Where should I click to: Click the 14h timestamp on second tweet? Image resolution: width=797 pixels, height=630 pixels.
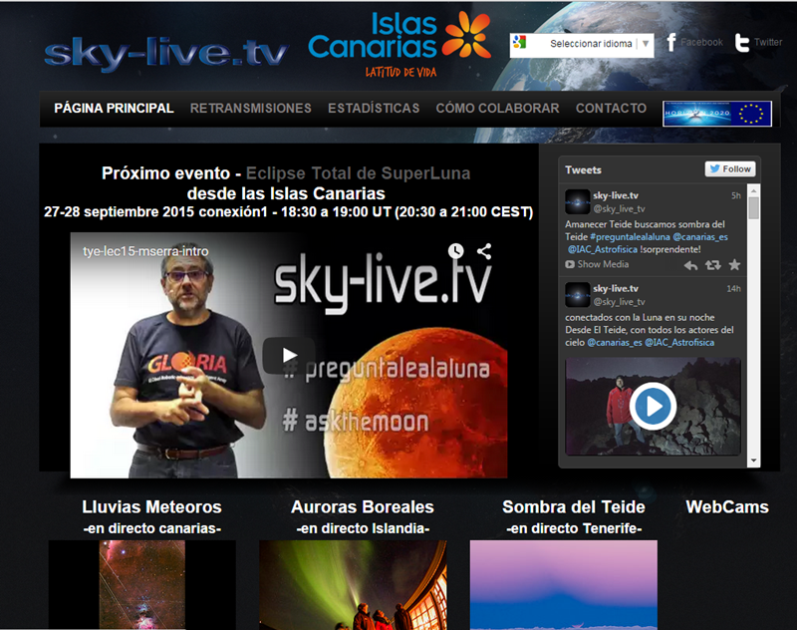point(733,289)
